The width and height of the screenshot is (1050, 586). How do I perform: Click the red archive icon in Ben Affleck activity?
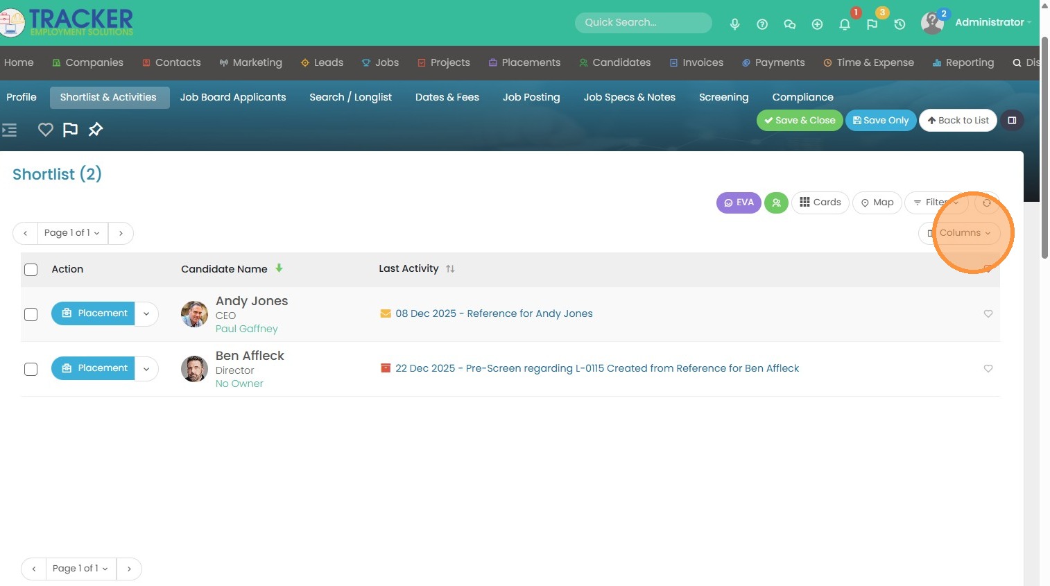(386, 368)
